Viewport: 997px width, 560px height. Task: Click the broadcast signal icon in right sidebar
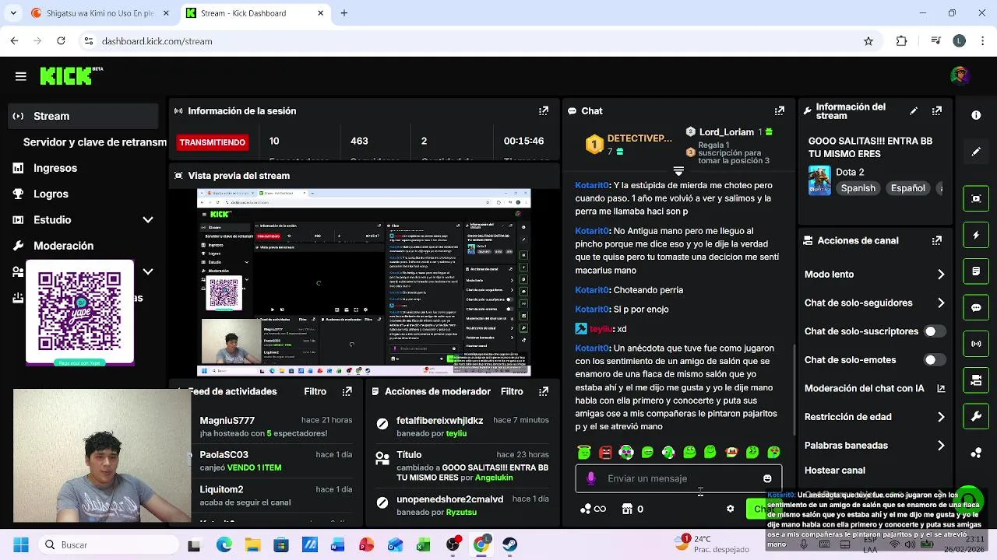[976, 344]
